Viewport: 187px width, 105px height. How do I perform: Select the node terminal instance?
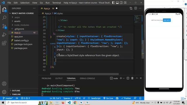coord(114,78)
